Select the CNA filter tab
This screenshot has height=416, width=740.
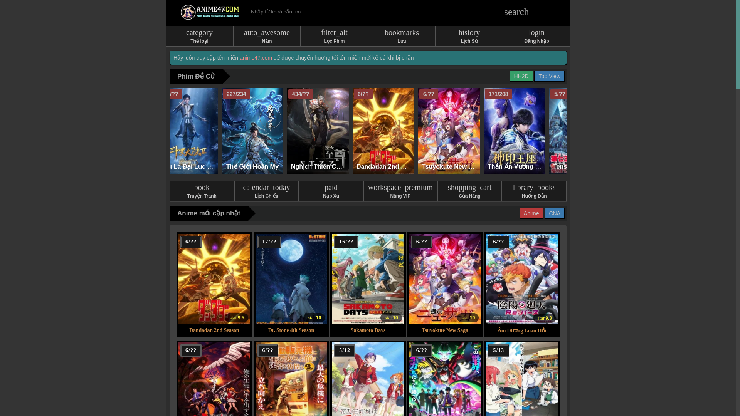point(554,213)
